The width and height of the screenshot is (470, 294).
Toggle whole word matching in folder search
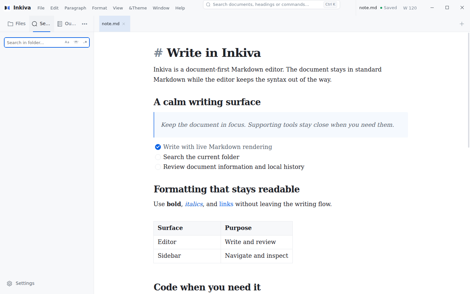[x=76, y=42]
